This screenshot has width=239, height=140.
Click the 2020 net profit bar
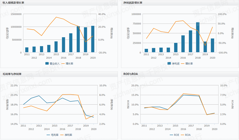[x=212, y=45]
